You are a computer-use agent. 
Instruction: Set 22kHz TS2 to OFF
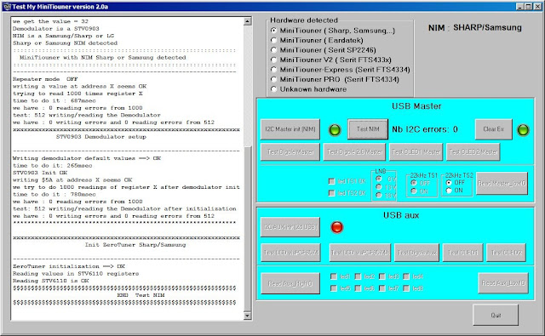click(x=455, y=182)
